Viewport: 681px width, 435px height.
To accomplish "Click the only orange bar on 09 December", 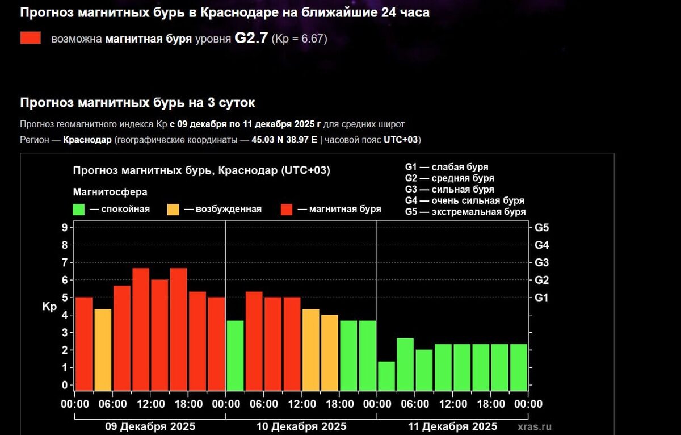I will click(103, 349).
